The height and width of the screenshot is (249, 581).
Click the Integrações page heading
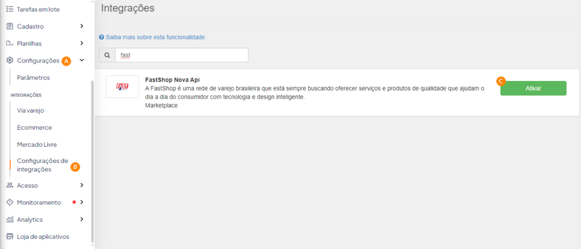(128, 8)
